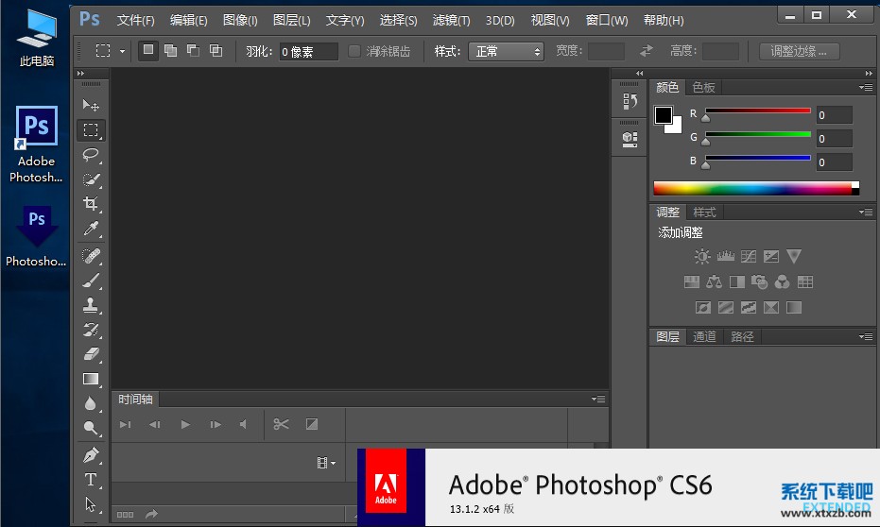Click the black foreground color swatch
The height and width of the screenshot is (527, 880).
[664, 115]
